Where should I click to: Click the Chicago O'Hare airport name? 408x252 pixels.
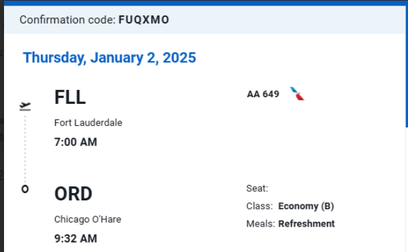click(88, 219)
